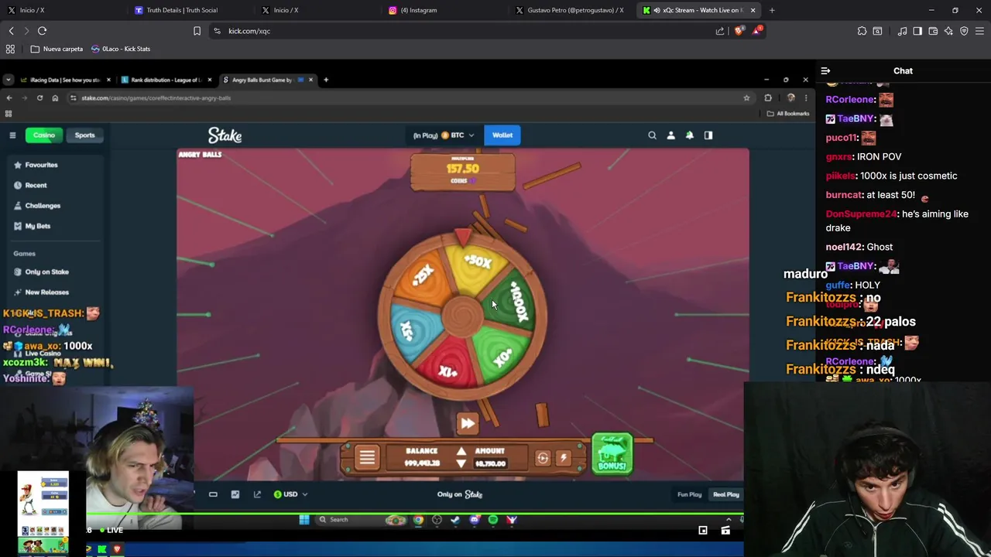Increase the bet amount with up arrow
Viewport: 991px width, 557px height.
(x=461, y=452)
